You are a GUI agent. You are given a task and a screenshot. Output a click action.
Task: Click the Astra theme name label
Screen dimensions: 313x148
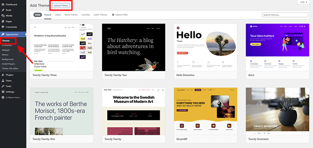(x=251, y=75)
